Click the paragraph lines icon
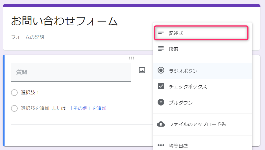This screenshot has height=150, width=265. point(161,49)
